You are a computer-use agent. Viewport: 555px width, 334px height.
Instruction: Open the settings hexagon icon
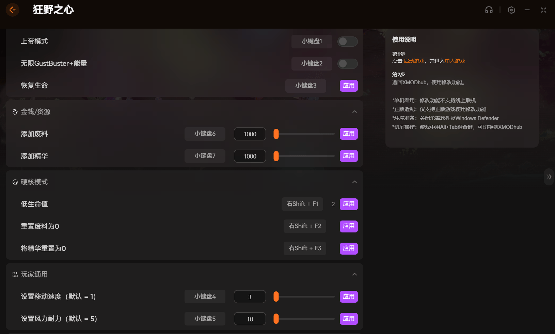[x=511, y=10]
